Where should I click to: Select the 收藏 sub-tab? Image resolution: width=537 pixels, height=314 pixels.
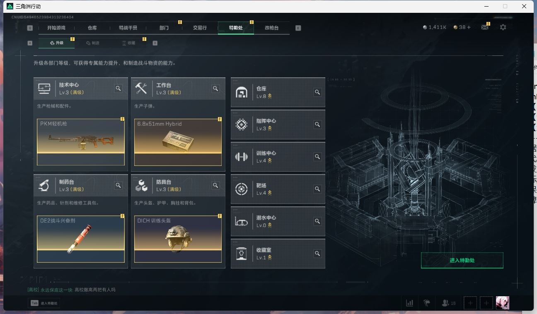pyautogui.click(x=128, y=43)
